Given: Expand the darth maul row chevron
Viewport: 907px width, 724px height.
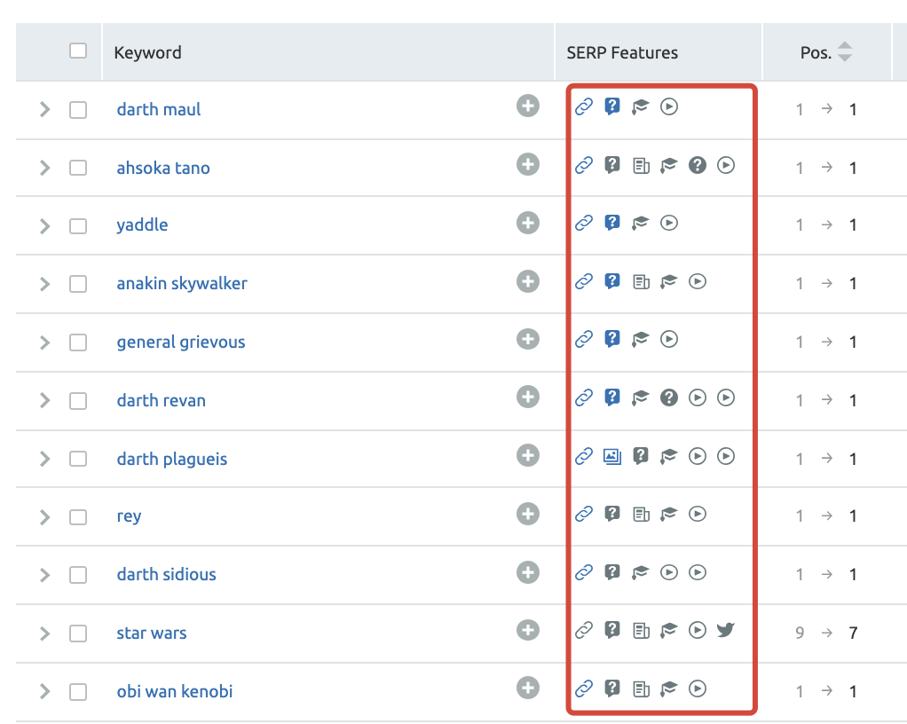Looking at the screenshot, I should tap(44, 109).
